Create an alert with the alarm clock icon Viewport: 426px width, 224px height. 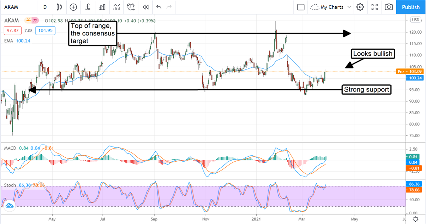click(131, 7)
